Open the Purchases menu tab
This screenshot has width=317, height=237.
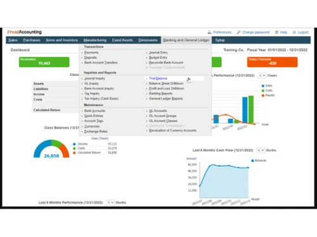pos(32,40)
